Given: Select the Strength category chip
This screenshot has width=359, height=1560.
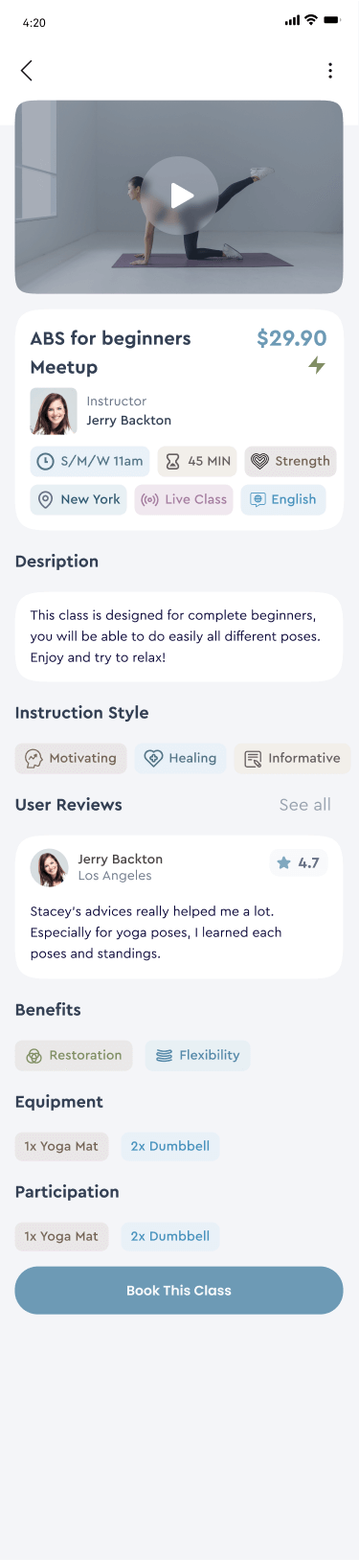Looking at the screenshot, I should [290, 461].
